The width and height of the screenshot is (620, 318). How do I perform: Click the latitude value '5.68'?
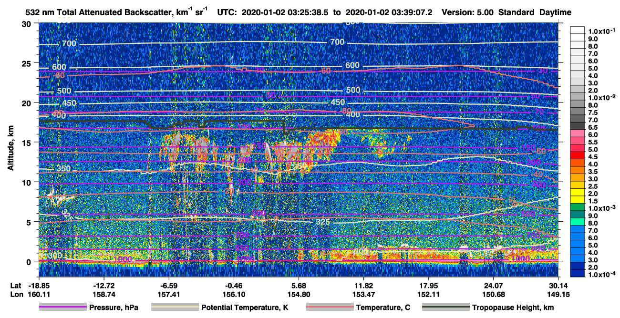[x=299, y=286]
